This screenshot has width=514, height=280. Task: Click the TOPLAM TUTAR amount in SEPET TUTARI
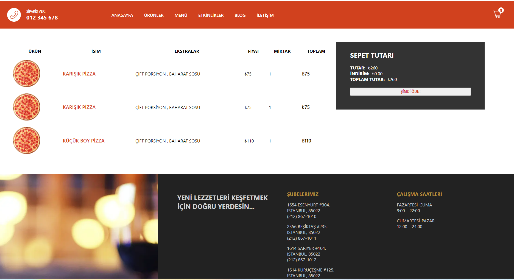tap(392, 80)
